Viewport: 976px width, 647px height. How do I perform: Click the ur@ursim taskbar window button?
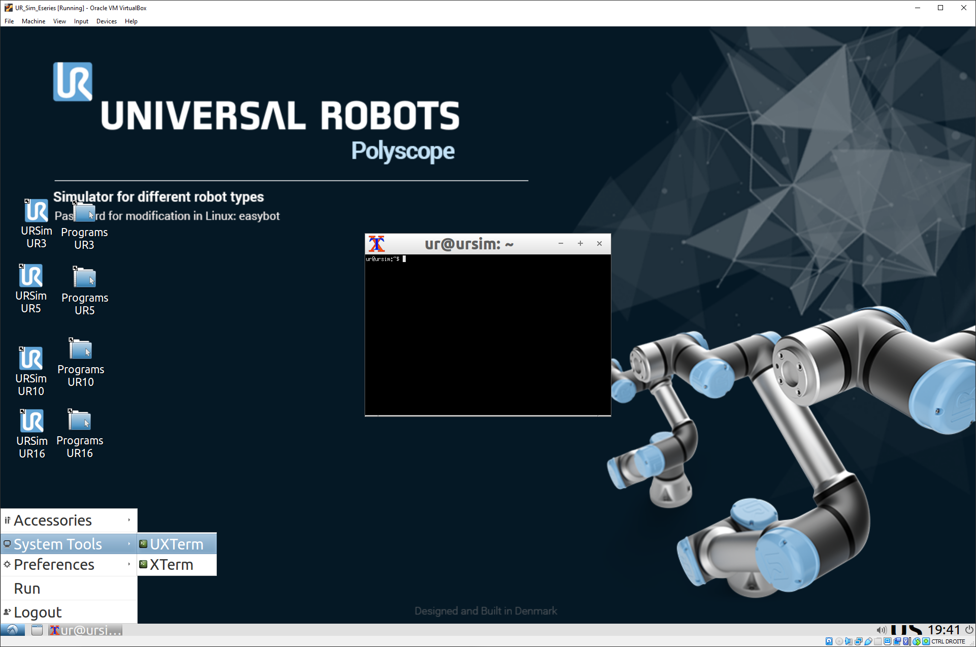tap(86, 630)
